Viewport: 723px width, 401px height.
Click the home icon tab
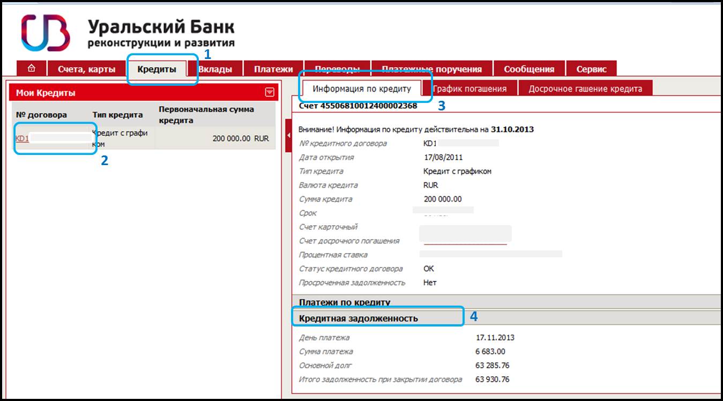click(x=32, y=69)
